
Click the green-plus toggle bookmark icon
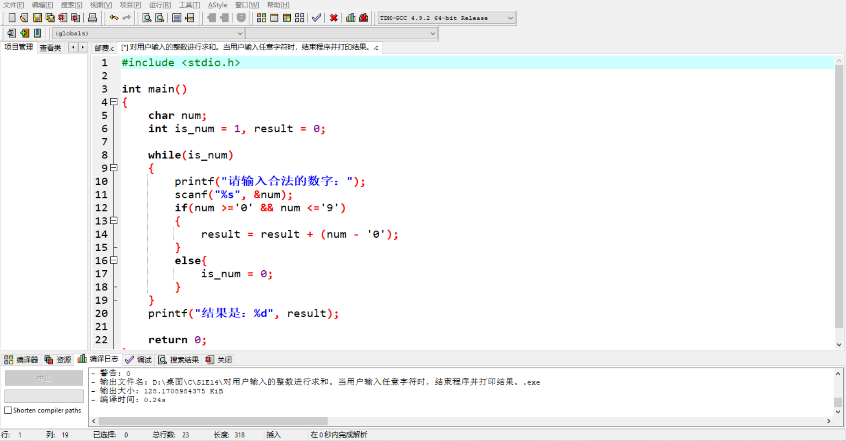tap(25, 33)
